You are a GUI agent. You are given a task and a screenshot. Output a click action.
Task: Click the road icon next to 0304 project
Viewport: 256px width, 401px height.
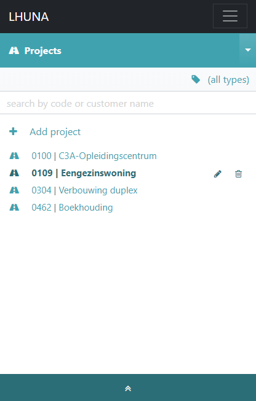point(14,190)
